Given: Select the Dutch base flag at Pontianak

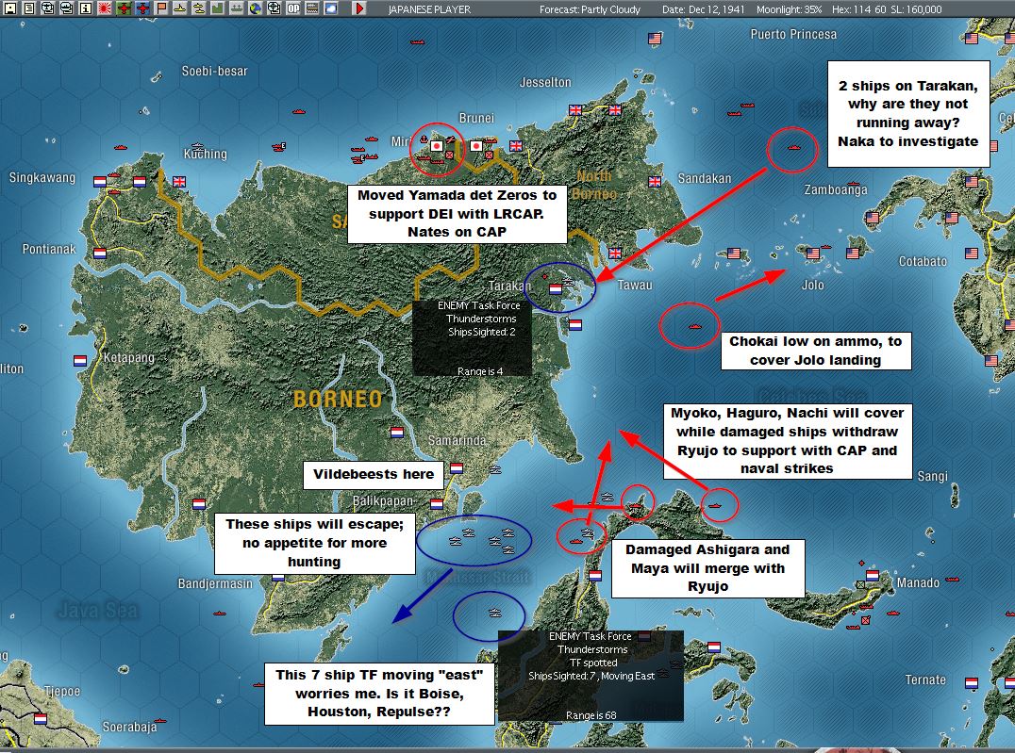Looking at the screenshot, I should coord(100,254).
